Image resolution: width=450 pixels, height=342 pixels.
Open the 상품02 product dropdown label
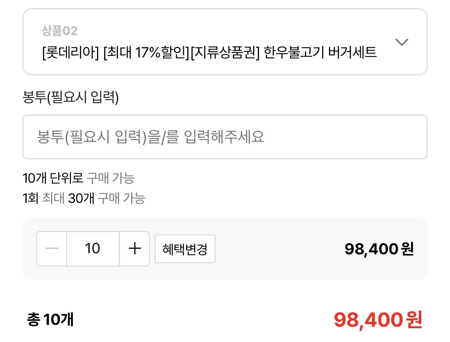[x=60, y=31]
